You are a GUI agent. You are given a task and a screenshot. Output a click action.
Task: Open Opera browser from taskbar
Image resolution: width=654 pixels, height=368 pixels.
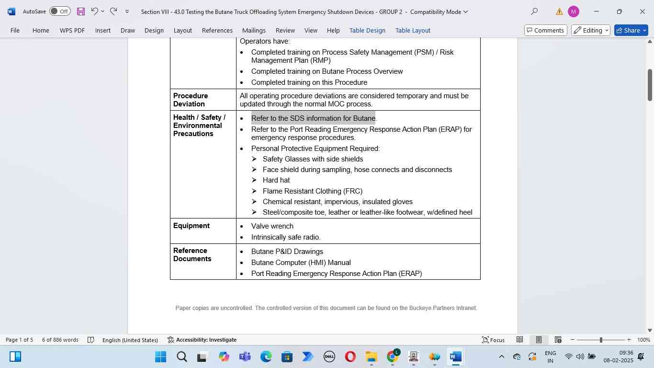coord(350,357)
